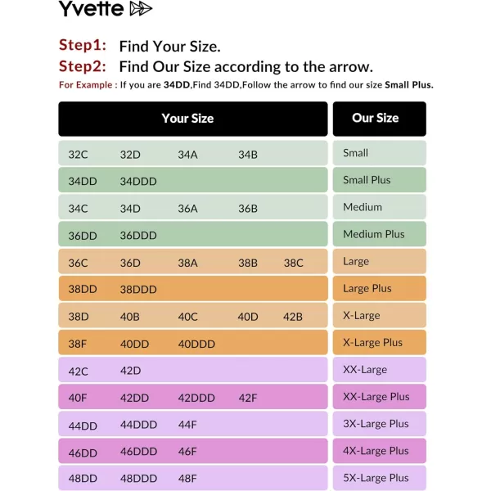Click the Small Plus size label
This screenshot has width=491, height=491.
[367, 180]
